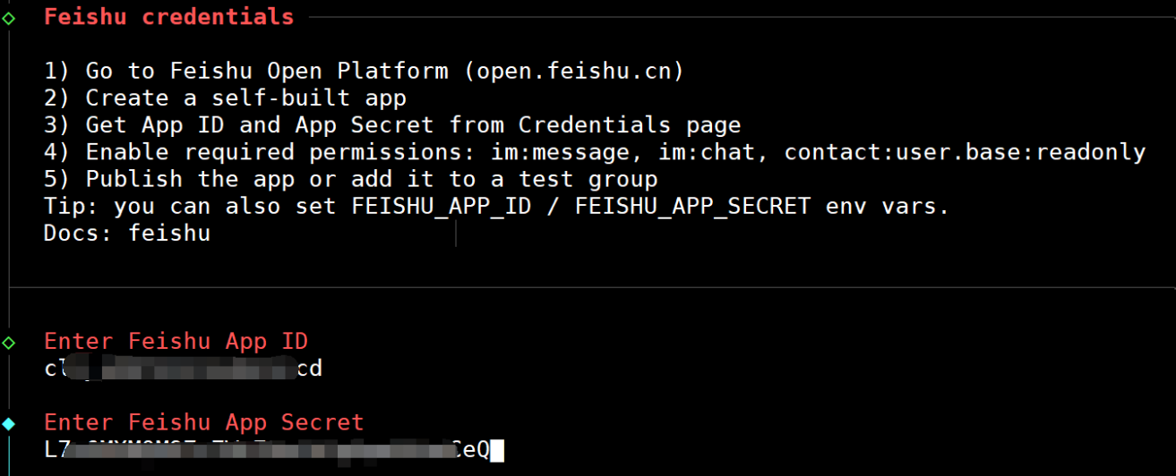Viewport: 1176px width, 476px height.
Task: Click the Enter Feishu App Secret prompt label
Action: point(204,422)
